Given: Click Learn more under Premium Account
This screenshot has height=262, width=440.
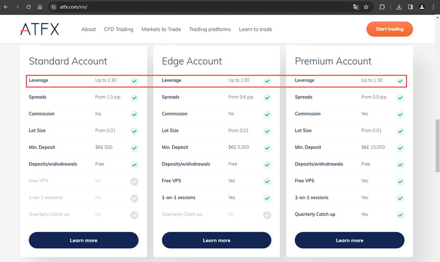Looking at the screenshot, I should tap(349, 240).
